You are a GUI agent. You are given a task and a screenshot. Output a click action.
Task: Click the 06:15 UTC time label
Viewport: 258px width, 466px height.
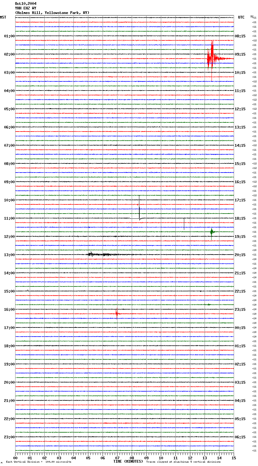(240, 437)
